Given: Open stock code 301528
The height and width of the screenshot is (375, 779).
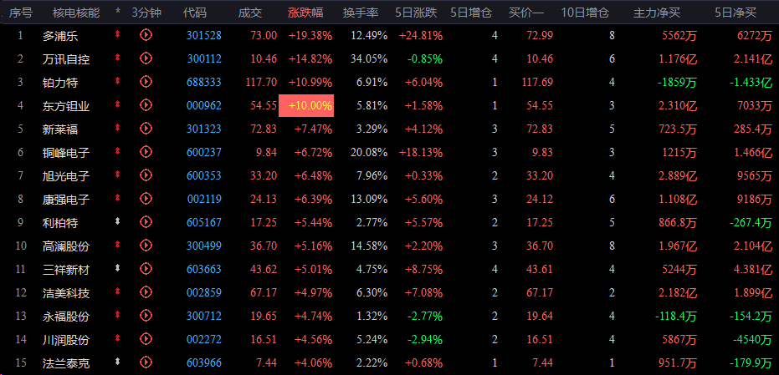Looking at the screenshot, I should click(x=204, y=35).
